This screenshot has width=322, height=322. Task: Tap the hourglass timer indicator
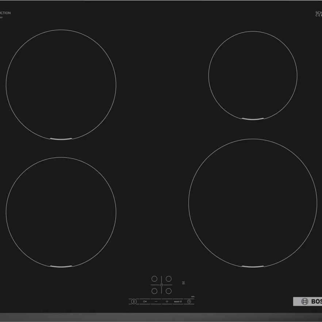184,283
